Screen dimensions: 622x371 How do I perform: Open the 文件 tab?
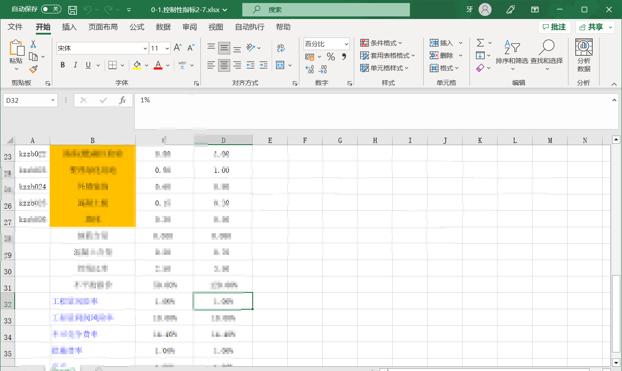15,27
